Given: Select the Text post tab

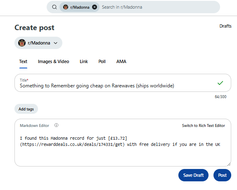Looking at the screenshot, I should 23,61.
